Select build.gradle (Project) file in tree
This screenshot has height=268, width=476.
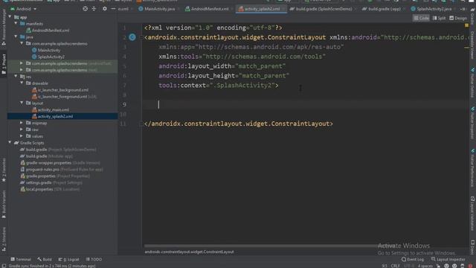58,150
